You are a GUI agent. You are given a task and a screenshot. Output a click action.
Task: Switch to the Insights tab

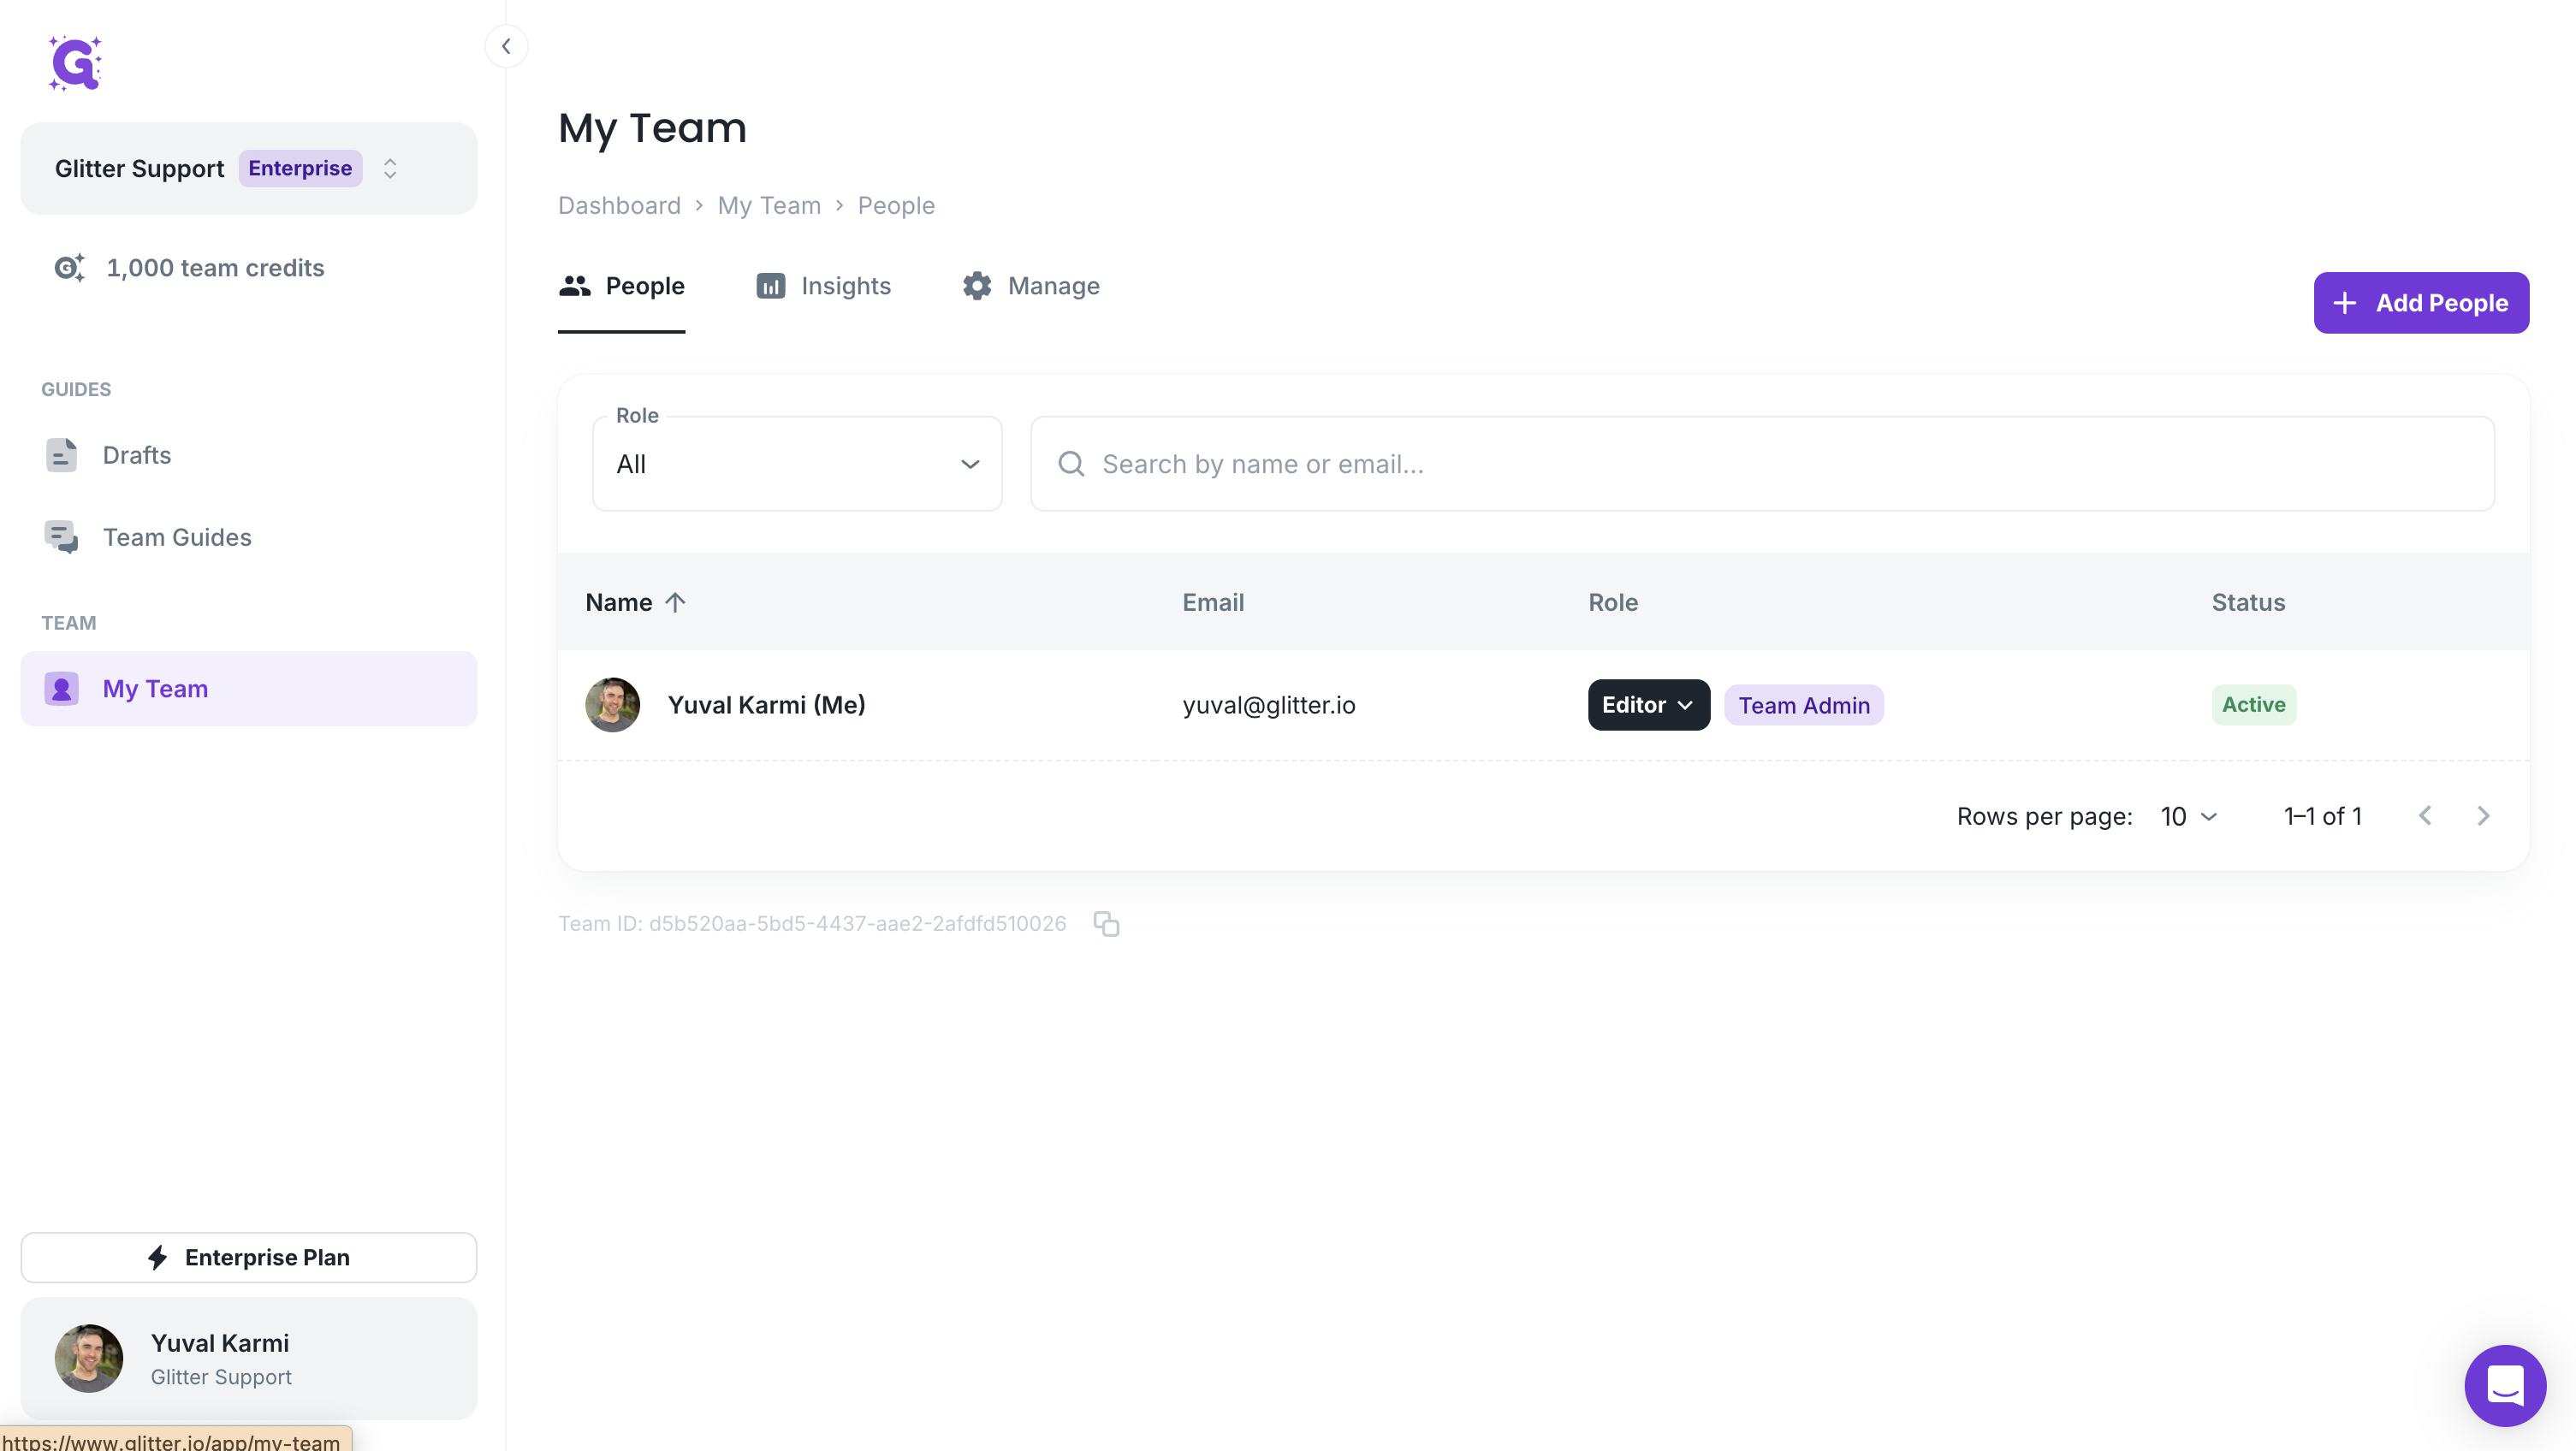coord(823,286)
